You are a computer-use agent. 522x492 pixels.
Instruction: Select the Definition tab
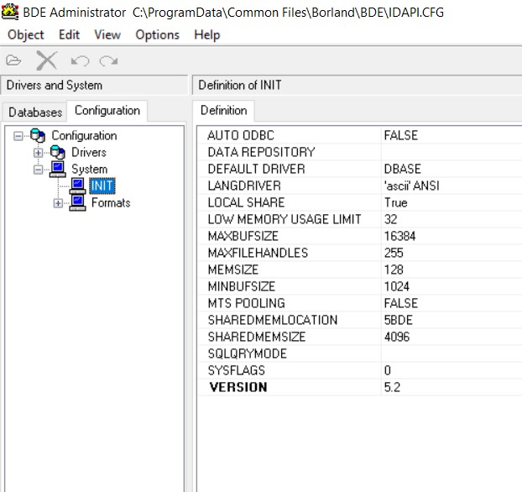coord(223,111)
